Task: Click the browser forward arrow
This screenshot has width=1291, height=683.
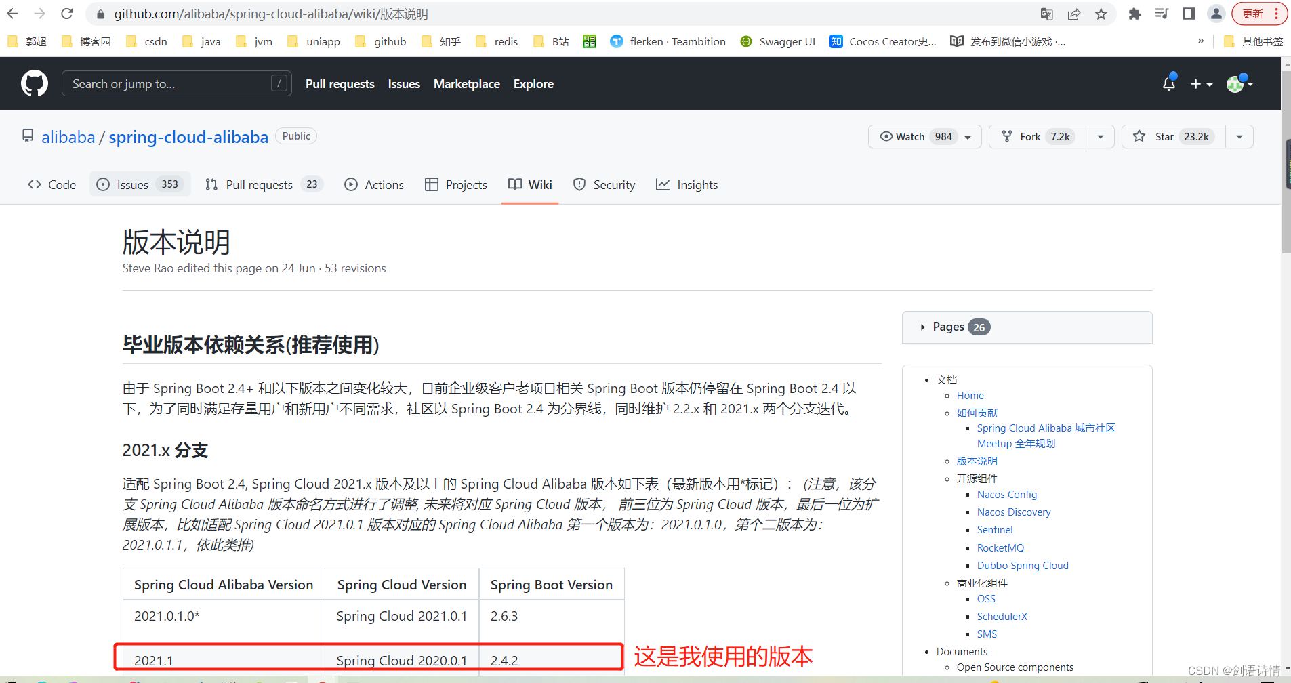Action: pos(39,14)
